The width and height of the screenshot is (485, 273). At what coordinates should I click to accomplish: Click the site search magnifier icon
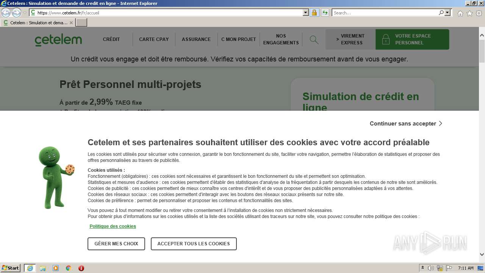coord(314,39)
